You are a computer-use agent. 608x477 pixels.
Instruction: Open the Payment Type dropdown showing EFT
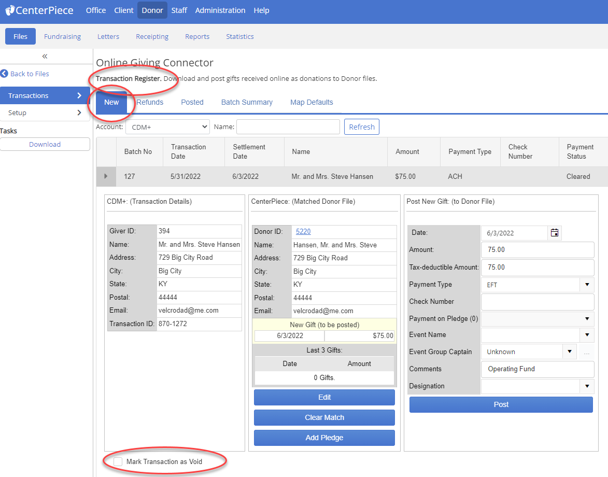pyautogui.click(x=586, y=284)
